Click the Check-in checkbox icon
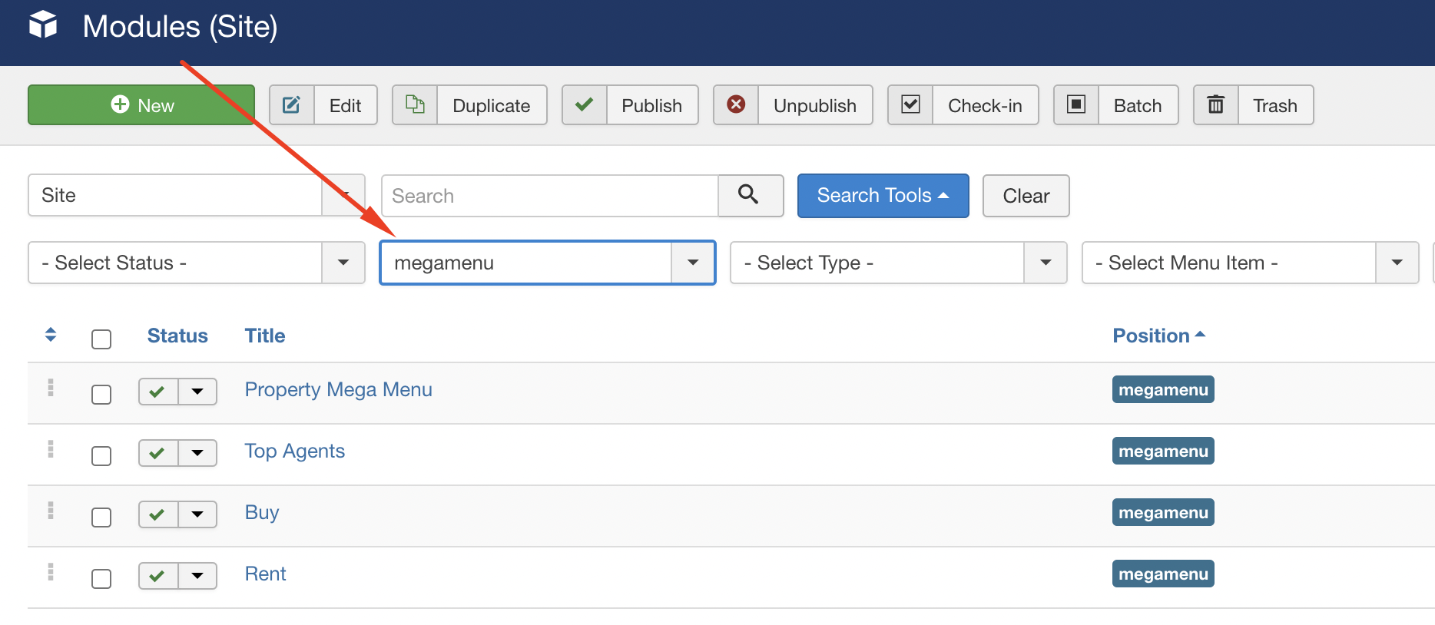The width and height of the screenshot is (1435, 625). 910,105
